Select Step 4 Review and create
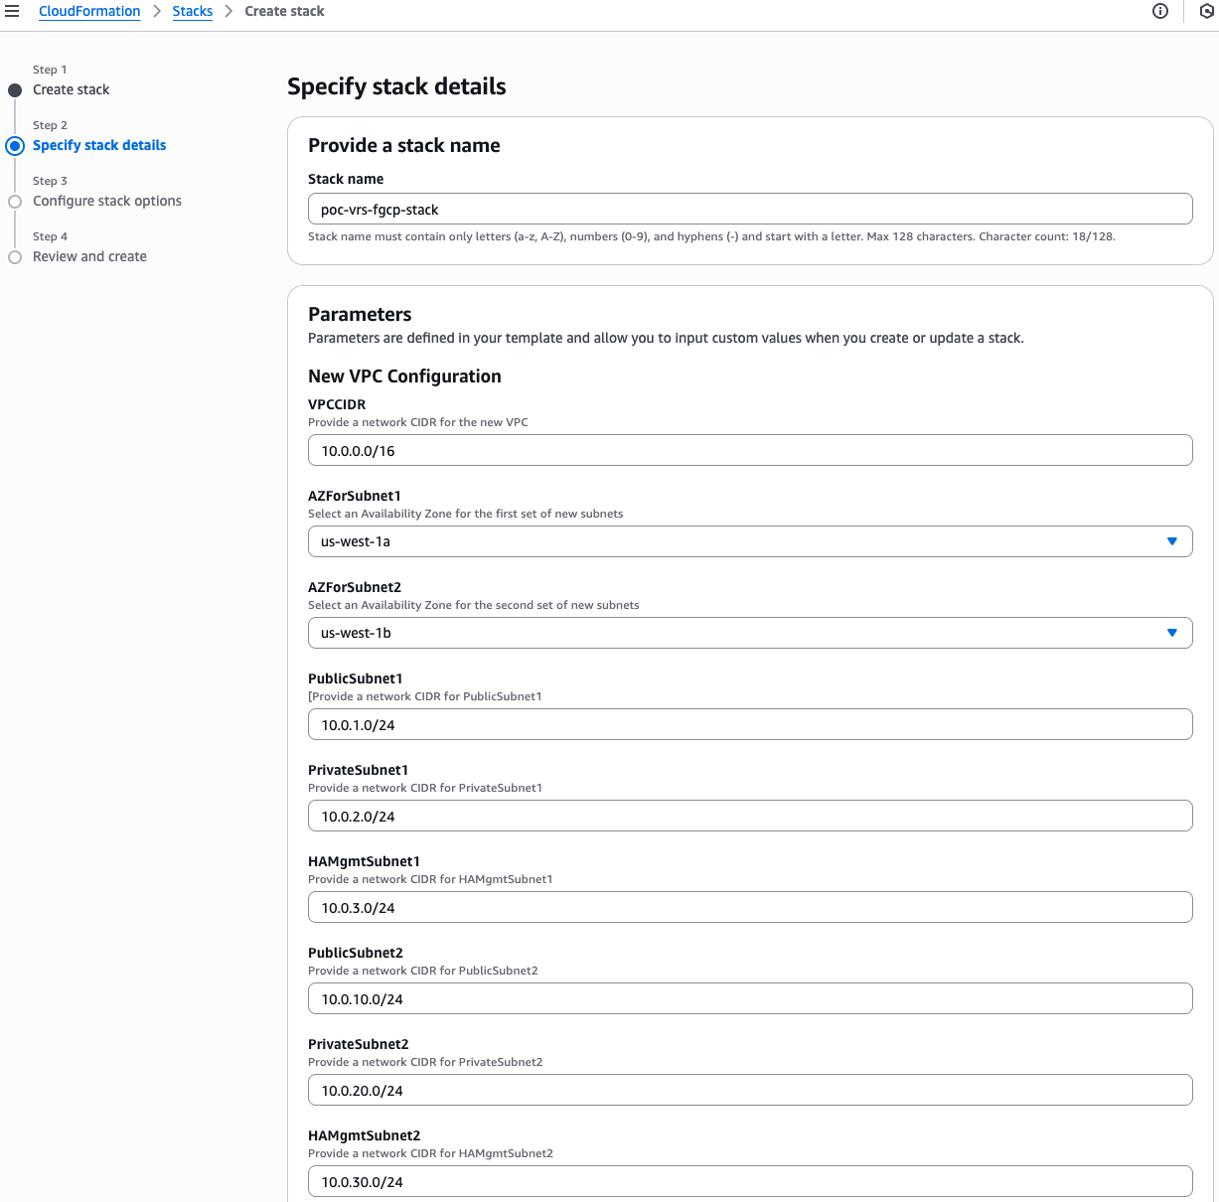The image size is (1219, 1202). point(89,256)
